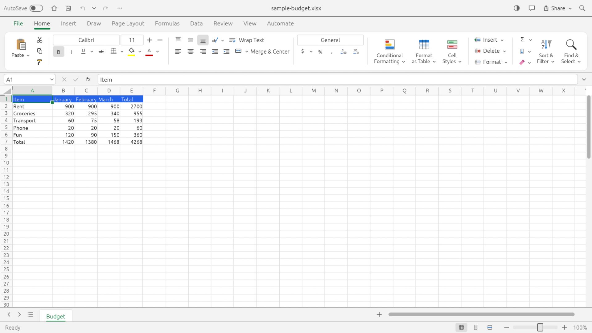Click the Copy icon
The image size is (592, 333).
tap(39, 51)
